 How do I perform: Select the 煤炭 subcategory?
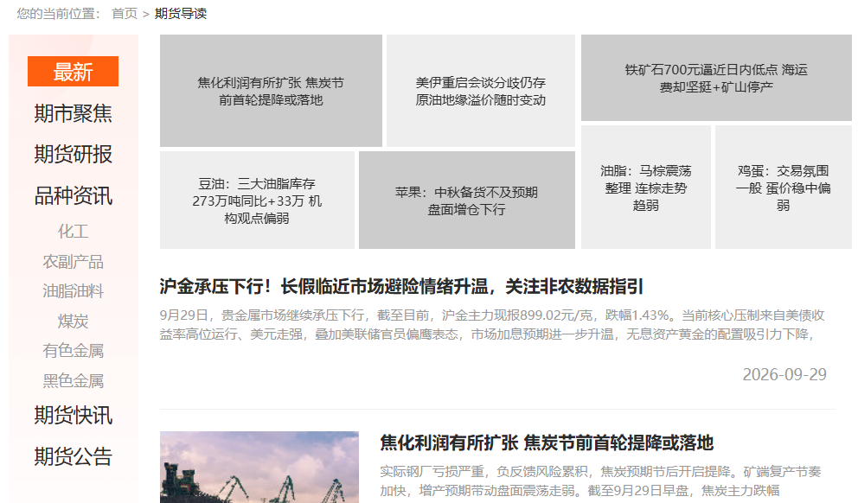click(73, 321)
